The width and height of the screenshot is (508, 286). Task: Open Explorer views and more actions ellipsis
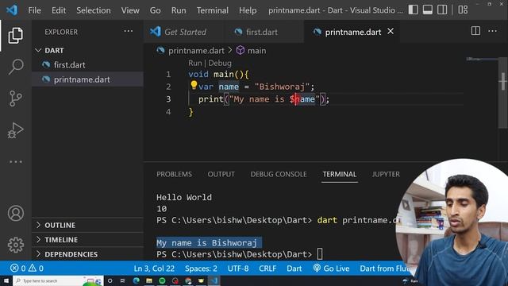(x=129, y=32)
